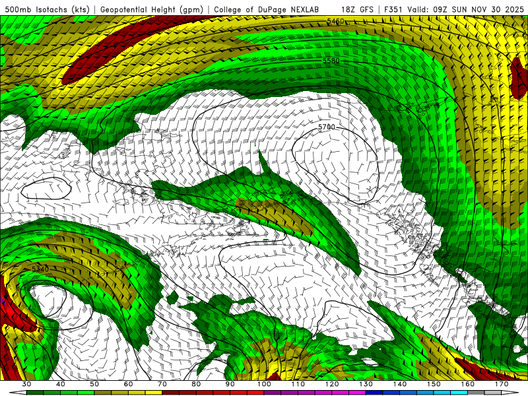
Task: Click the 5340 height contour label
Action: pos(40,269)
